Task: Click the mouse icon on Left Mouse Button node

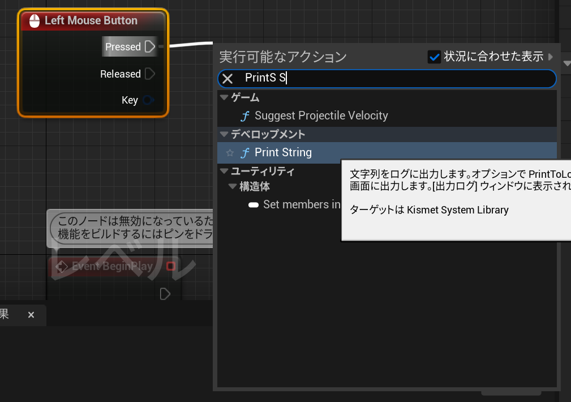Action: (x=34, y=20)
